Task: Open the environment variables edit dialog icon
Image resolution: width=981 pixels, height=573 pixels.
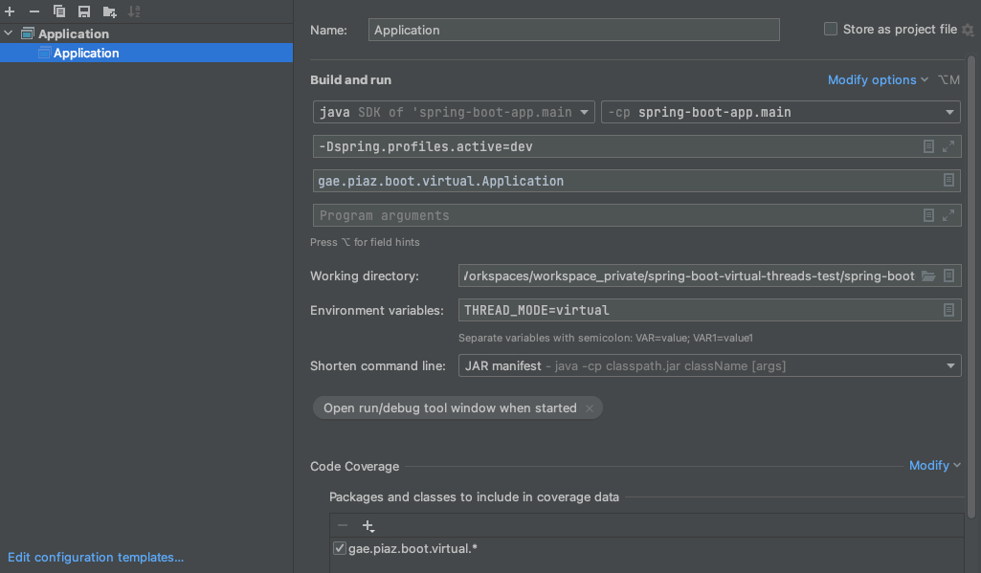Action: pyautogui.click(x=948, y=310)
